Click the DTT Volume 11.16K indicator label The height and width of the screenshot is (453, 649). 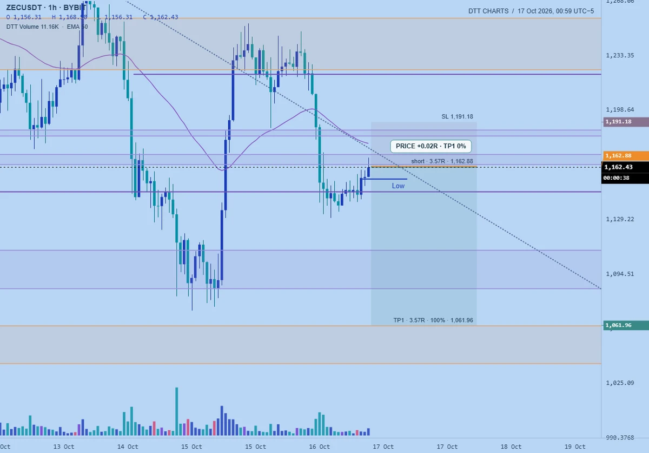point(32,26)
